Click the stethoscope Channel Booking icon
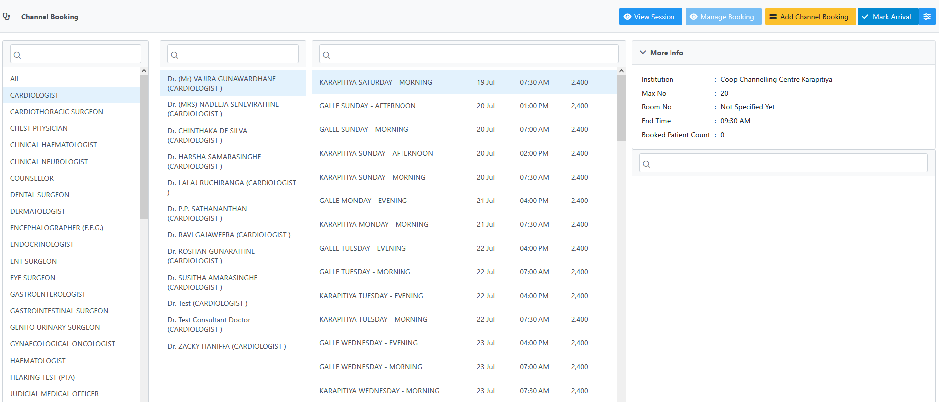This screenshot has width=939, height=402. [x=6, y=17]
